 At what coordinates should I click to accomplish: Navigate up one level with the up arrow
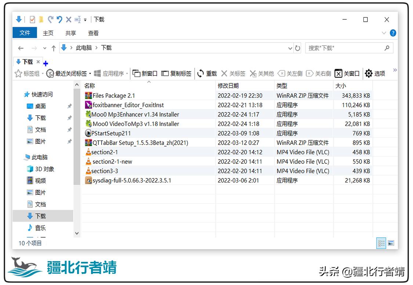pos(54,48)
